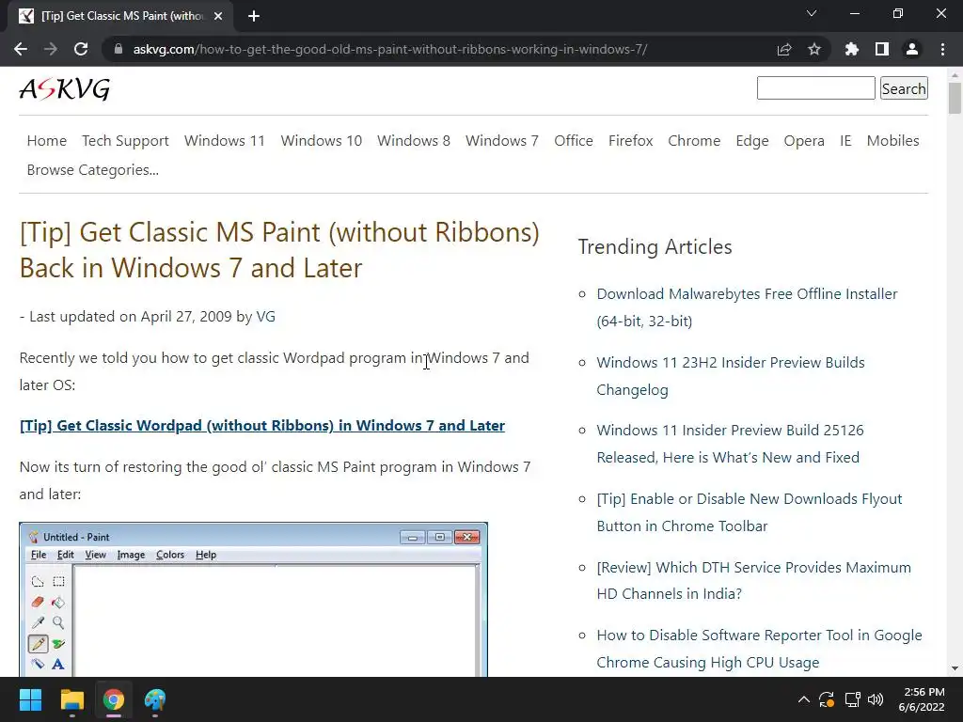Image resolution: width=963 pixels, height=722 pixels.
Task: Open IE category link
Action: click(845, 141)
